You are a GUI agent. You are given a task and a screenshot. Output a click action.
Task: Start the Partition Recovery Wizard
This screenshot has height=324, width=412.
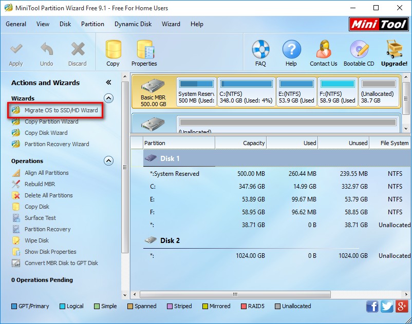tap(57, 144)
